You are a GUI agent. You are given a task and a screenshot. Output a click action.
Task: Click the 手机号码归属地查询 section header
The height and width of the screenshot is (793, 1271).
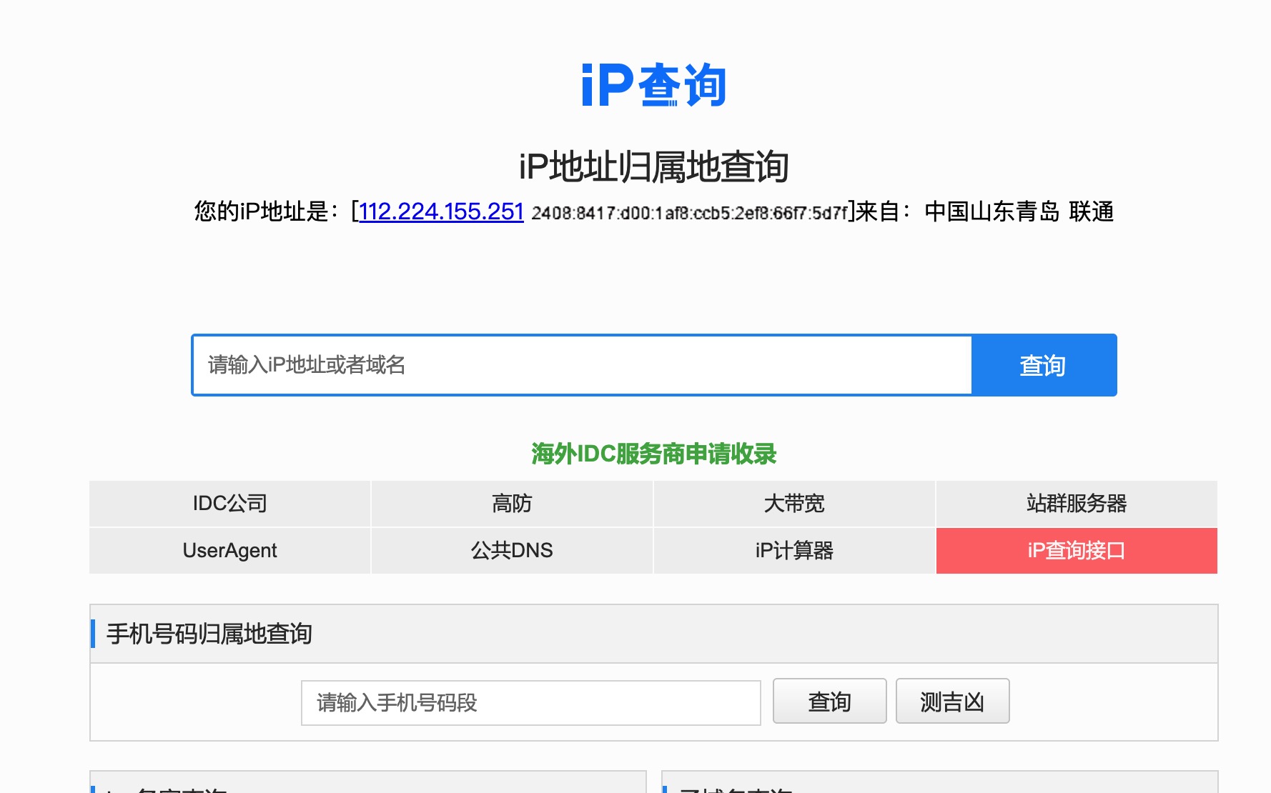209,634
